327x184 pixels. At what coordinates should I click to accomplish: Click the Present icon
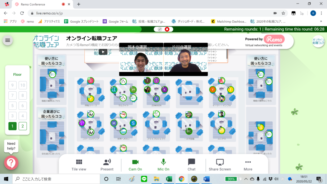(107, 162)
